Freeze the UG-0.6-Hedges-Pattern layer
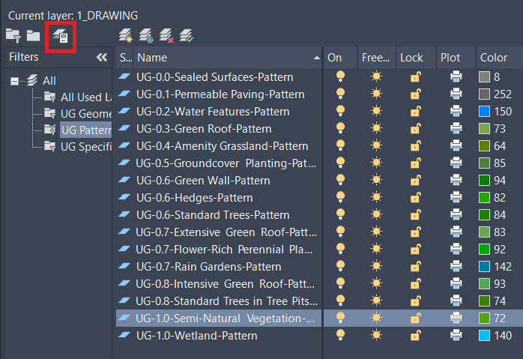This screenshot has width=523, height=359. point(376,198)
